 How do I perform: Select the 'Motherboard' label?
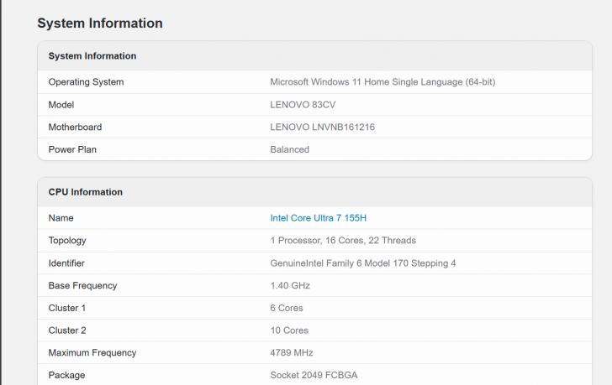[x=75, y=127]
